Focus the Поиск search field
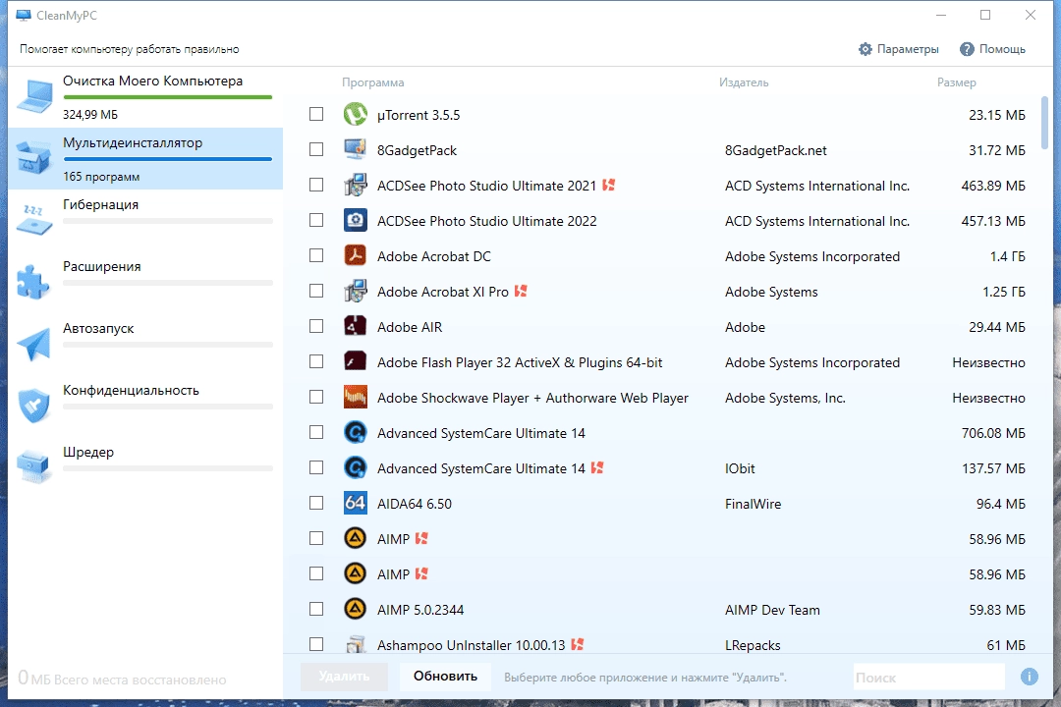The width and height of the screenshot is (1061, 707). [x=929, y=678]
